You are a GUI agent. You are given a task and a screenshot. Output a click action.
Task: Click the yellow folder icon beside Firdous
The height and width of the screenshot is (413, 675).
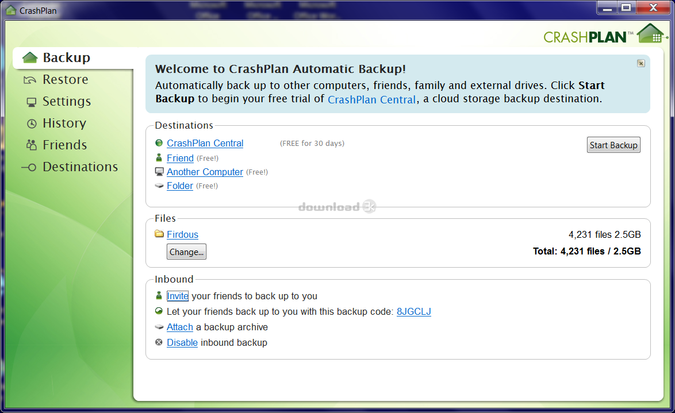(159, 234)
